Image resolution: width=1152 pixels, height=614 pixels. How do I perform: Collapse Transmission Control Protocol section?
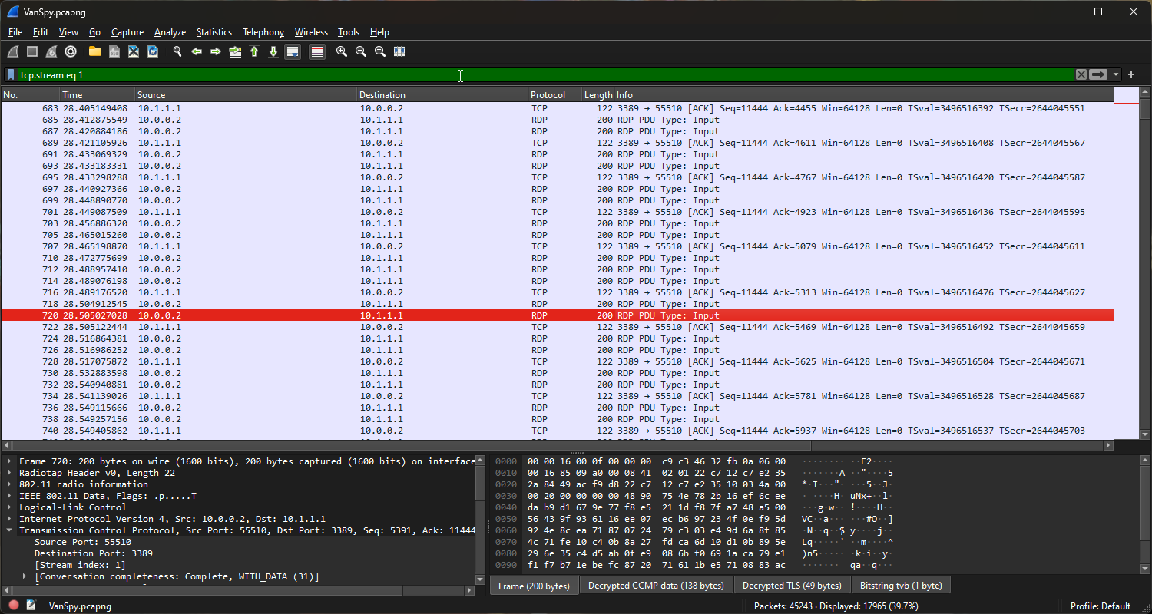pos(9,530)
